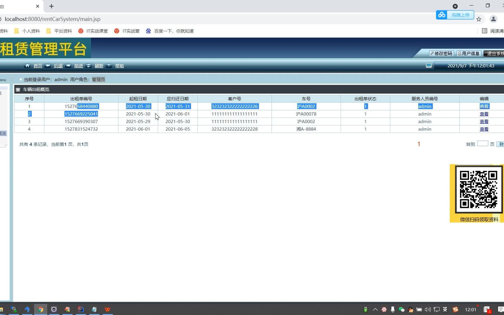Open the Baidu cloud upload (拖拽上传) icon
This screenshot has width=504, height=315.
442,15
